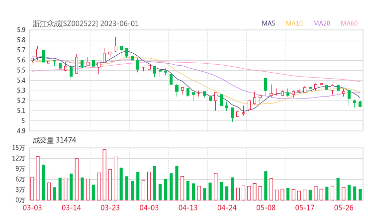This screenshot has width=368, height=219.
Task: Click the 3万 volume axis label
Action: pos(20,190)
